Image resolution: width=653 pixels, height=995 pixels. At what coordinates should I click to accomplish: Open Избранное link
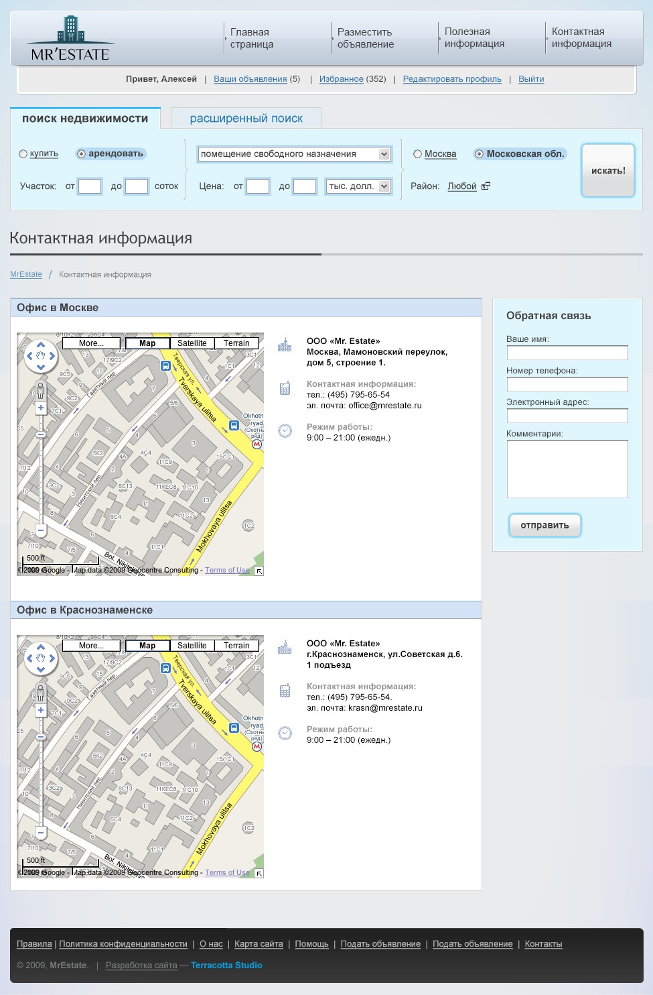tap(342, 79)
